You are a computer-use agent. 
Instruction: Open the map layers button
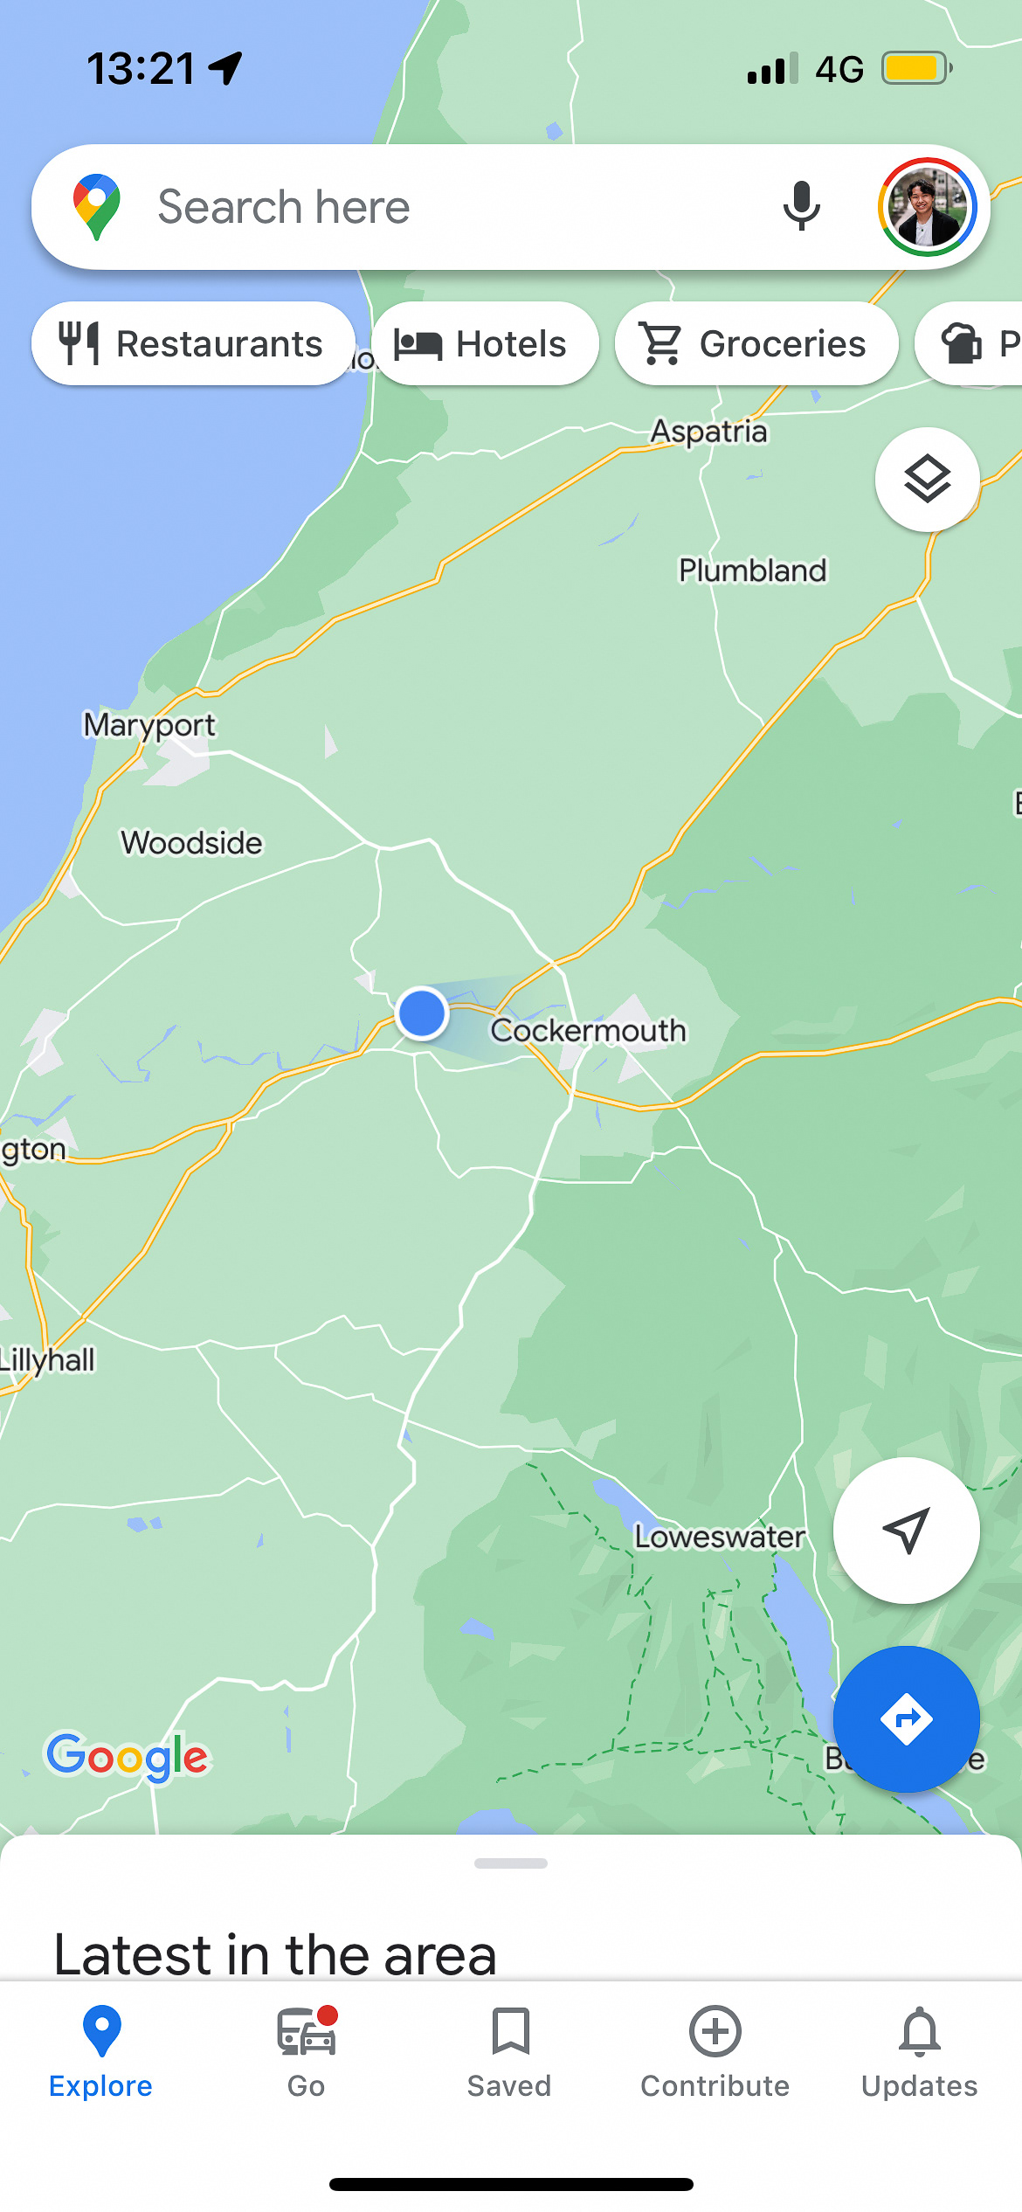pyautogui.click(x=927, y=479)
